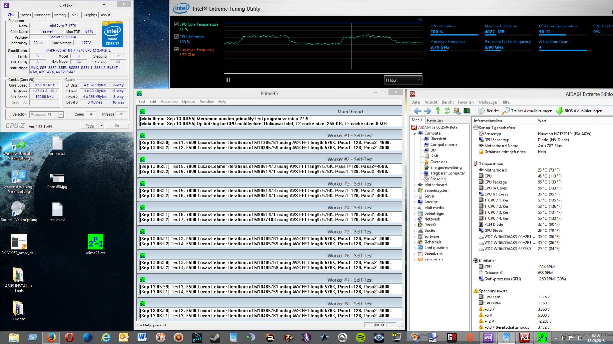Select Sensoren in AIDA64 tree
Viewport: 613px width, 344px height.
(x=438, y=179)
